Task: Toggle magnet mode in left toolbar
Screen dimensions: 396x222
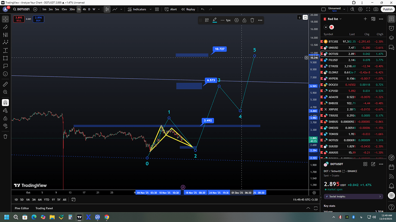Action: click(5, 103)
